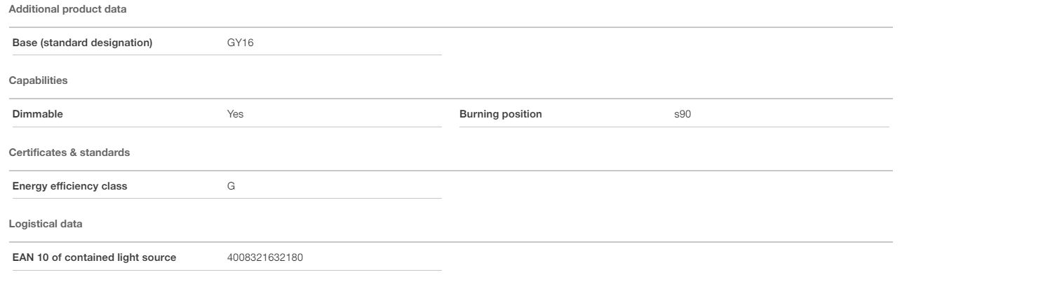The width and height of the screenshot is (1043, 284).
Task: Click the Additional product data heading
Action: click(67, 9)
